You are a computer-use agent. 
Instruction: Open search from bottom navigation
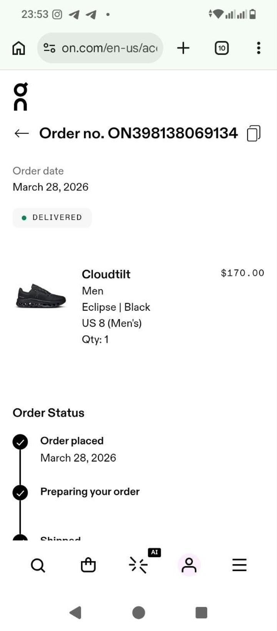pos(38,565)
